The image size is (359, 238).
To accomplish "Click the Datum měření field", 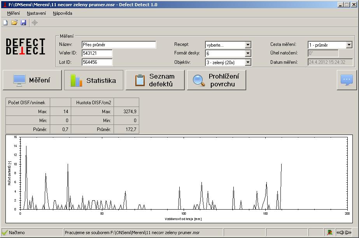I will coord(330,62).
